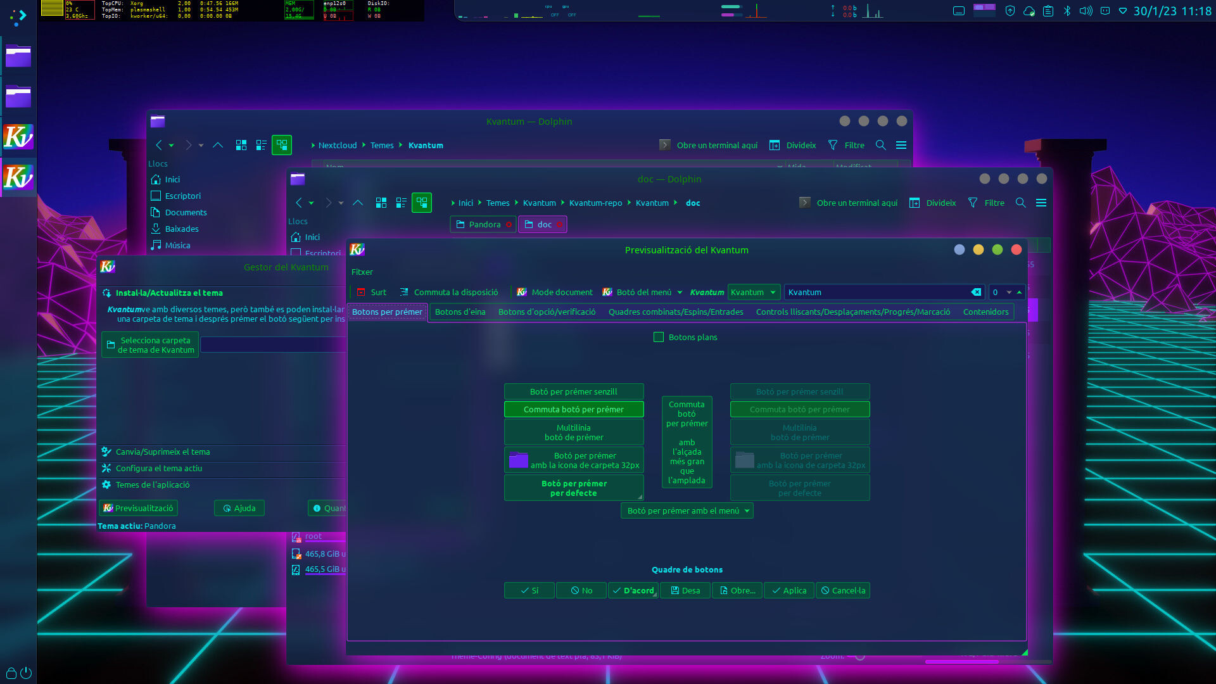Open hamburger menu in doc Dolphin window
The height and width of the screenshot is (684, 1216).
click(x=1041, y=203)
